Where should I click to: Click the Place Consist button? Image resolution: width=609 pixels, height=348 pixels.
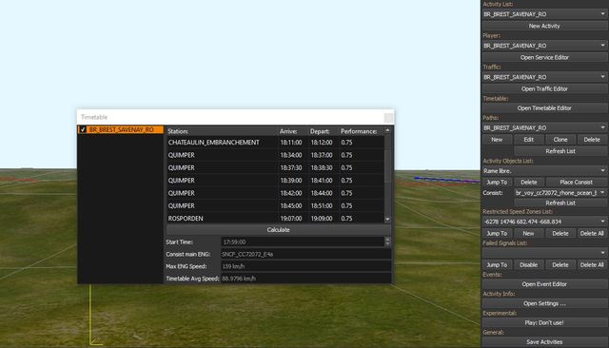coord(576,182)
